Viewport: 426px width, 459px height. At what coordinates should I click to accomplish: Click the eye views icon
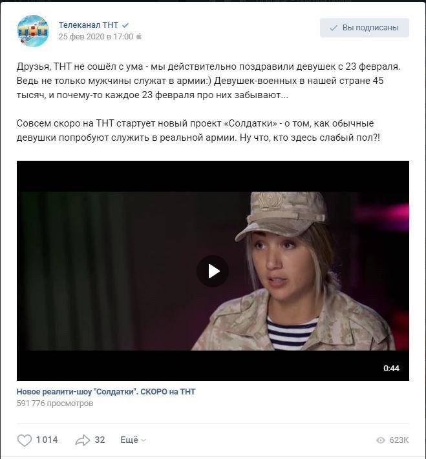point(381,440)
